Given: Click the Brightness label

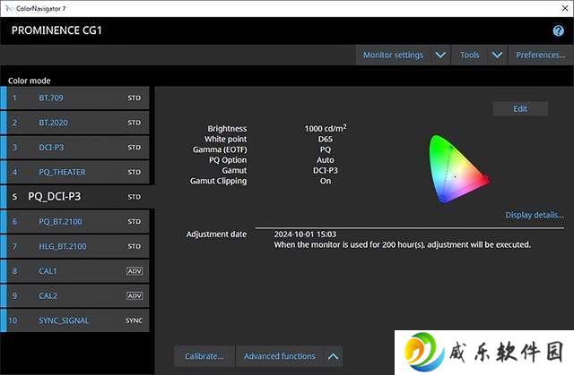Looking at the screenshot, I should (227, 129).
